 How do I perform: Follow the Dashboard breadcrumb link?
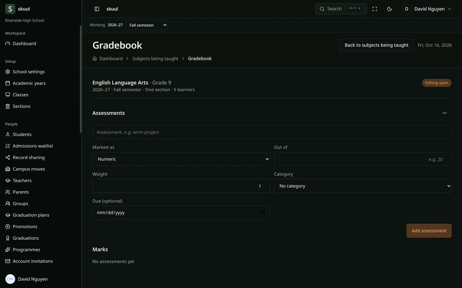(111, 58)
